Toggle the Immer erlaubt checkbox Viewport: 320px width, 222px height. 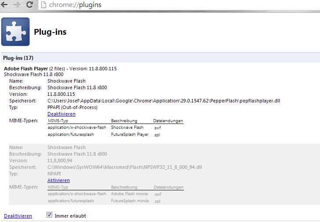[x=49, y=215]
